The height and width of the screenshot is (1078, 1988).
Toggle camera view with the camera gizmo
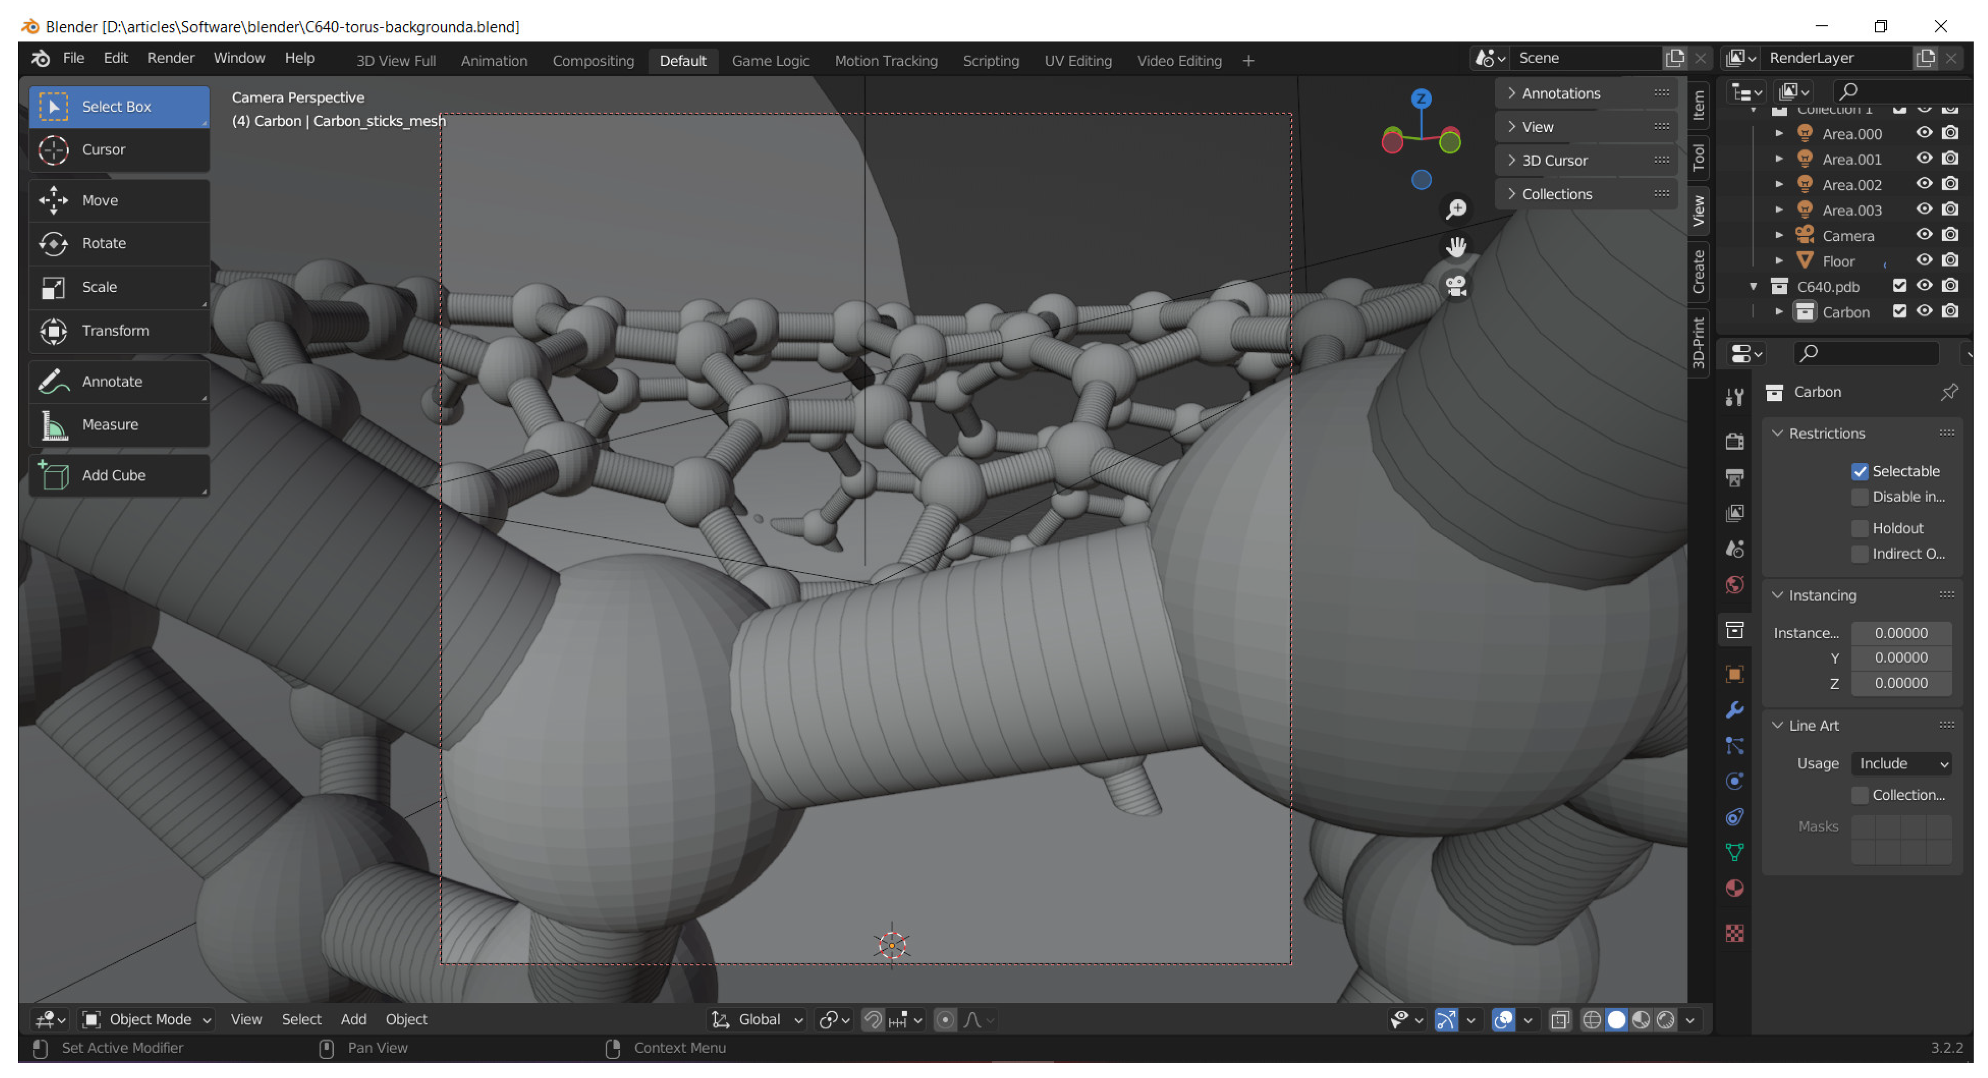pyautogui.click(x=1455, y=286)
